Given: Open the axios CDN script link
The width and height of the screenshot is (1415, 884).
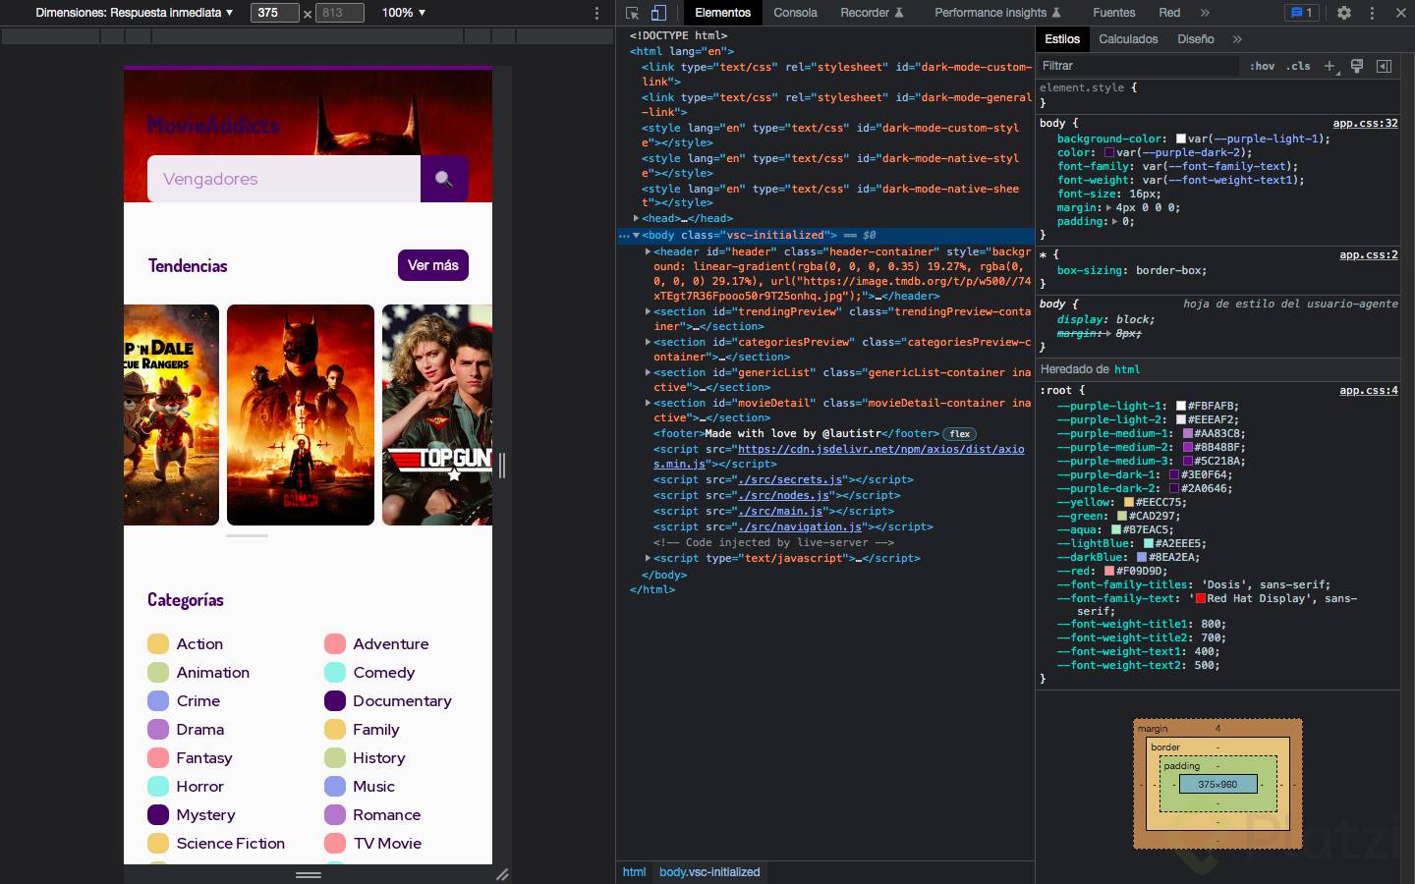Looking at the screenshot, I should [838, 457].
